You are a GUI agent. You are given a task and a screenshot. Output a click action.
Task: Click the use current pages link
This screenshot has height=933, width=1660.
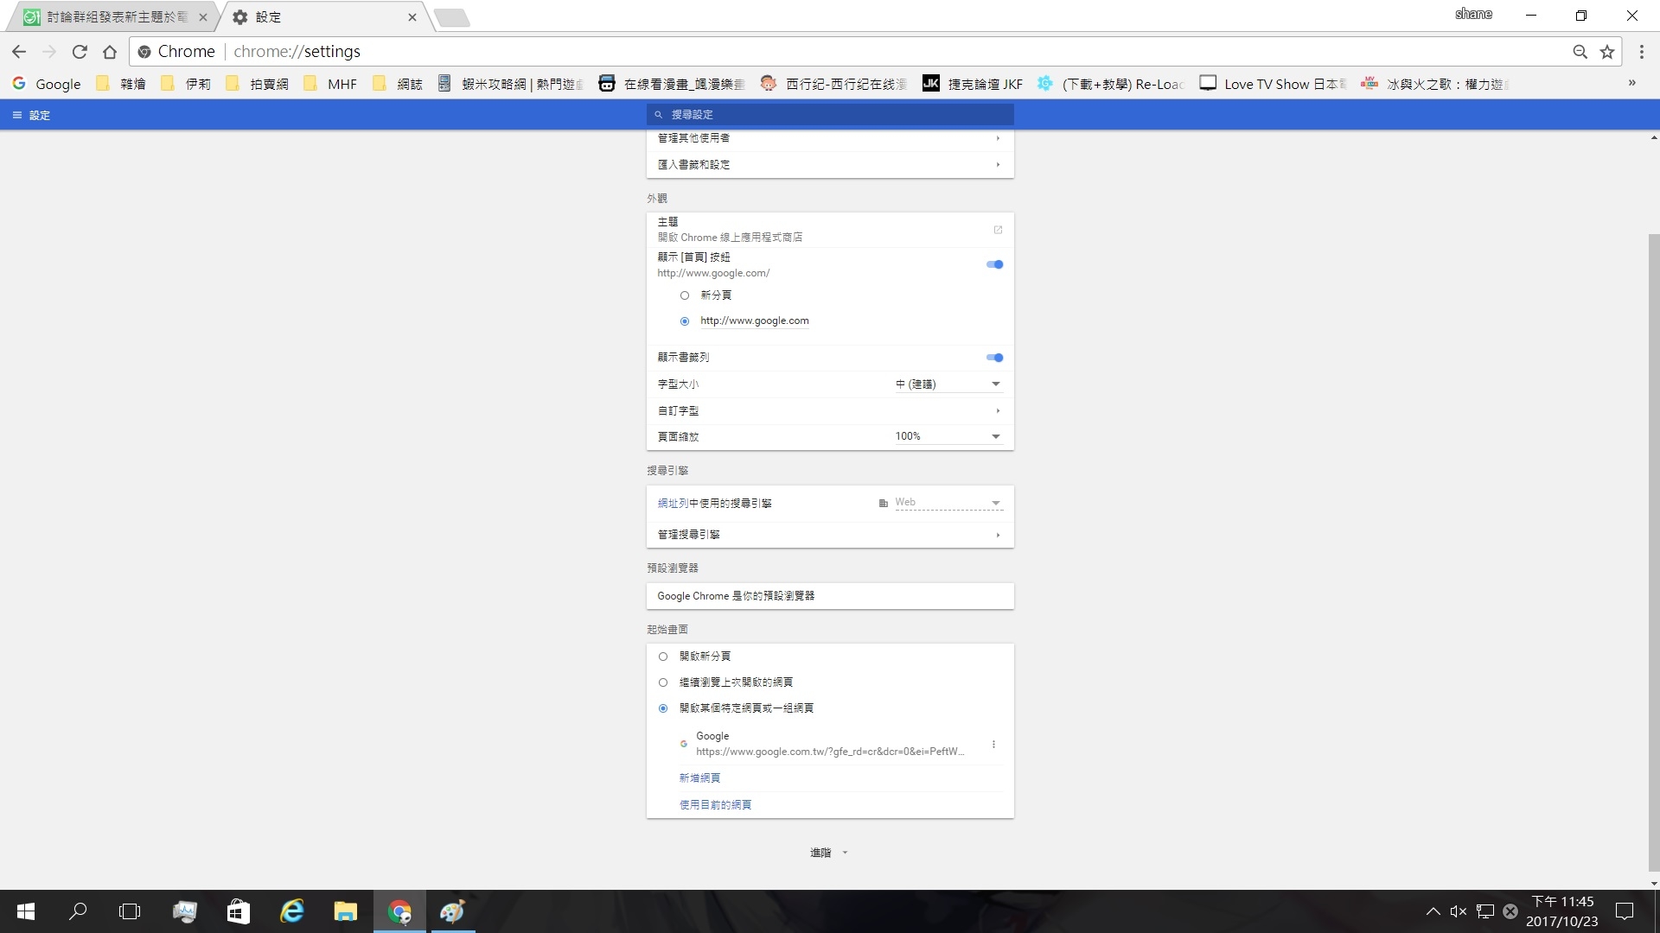coord(715,805)
